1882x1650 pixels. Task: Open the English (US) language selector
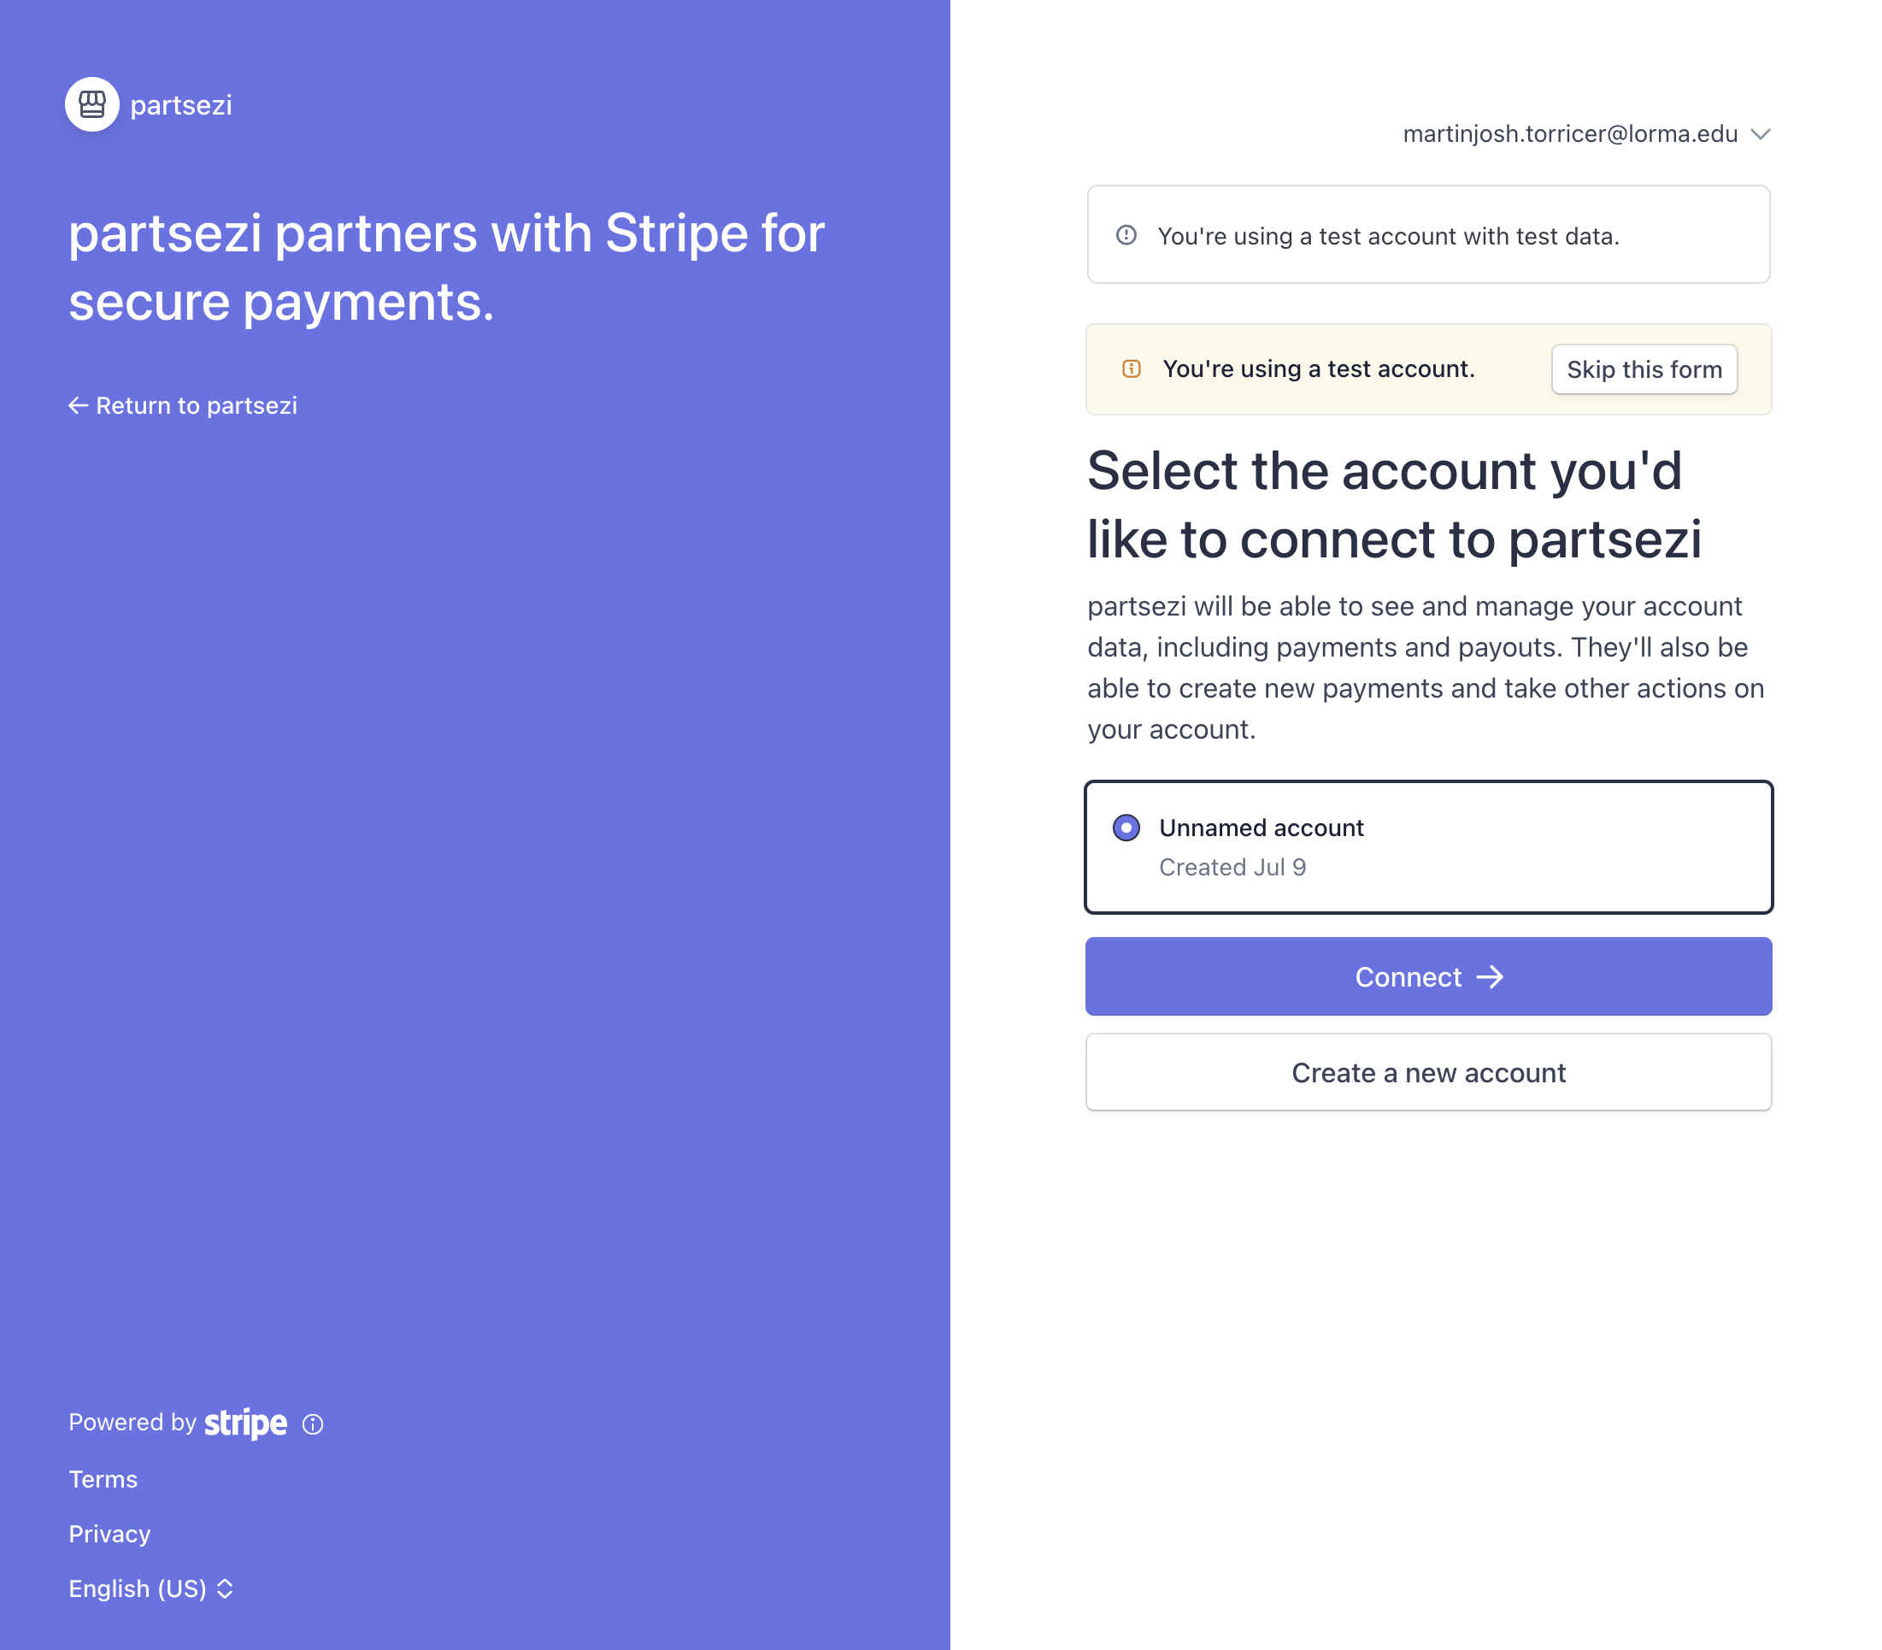tap(152, 1589)
